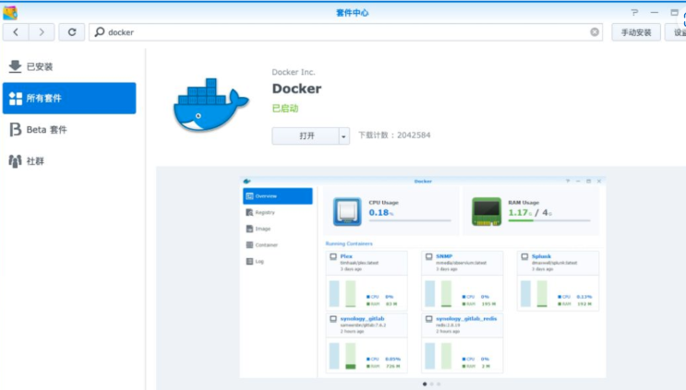Click the Splunk container monitor icon
Screen dimensions: 686x390
pos(524,257)
